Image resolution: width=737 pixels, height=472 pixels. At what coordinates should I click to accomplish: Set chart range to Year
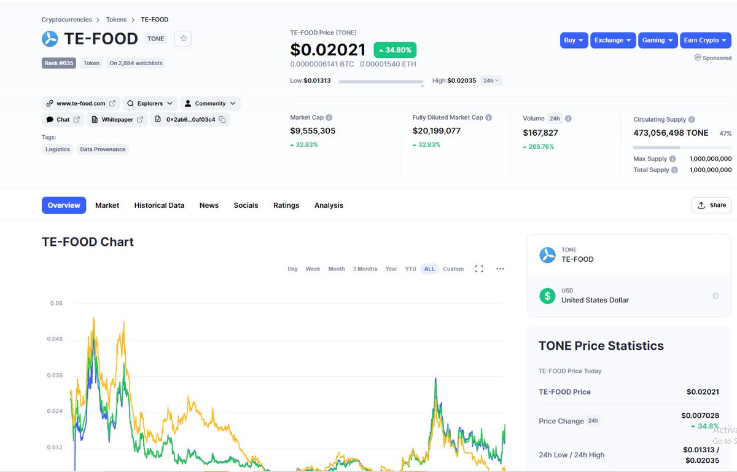pos(391,269)
